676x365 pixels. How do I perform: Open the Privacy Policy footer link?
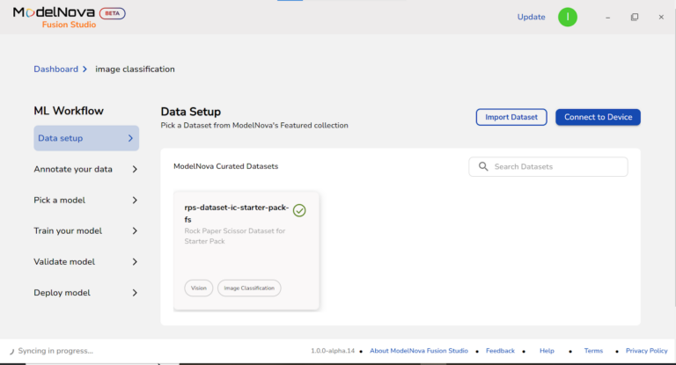click(x=647, y=351)
